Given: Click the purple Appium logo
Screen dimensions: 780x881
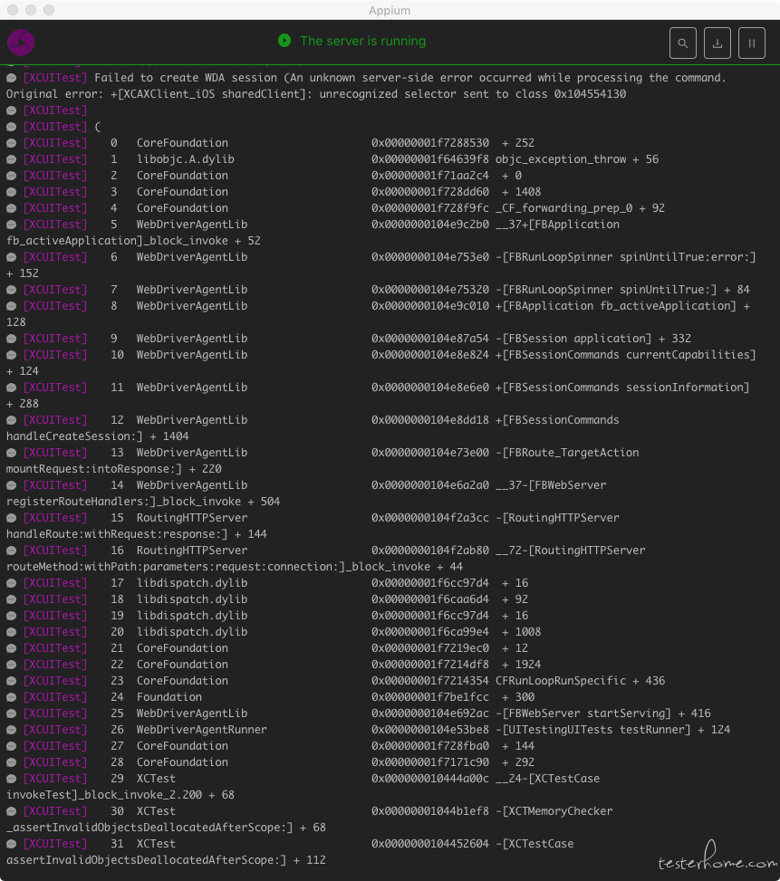Looking at the screenshot, I should [x=21, y=43].
